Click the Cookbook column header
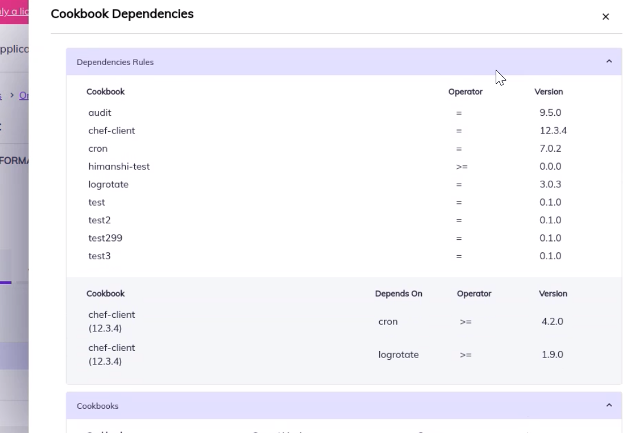 (106, 92)
